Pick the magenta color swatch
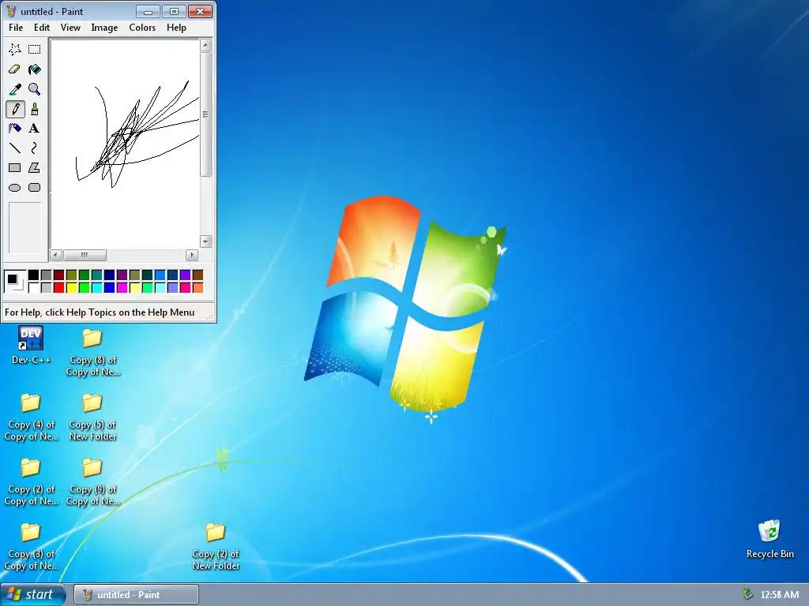Screen dimensions: 809x606 click(x=122, y=287)
